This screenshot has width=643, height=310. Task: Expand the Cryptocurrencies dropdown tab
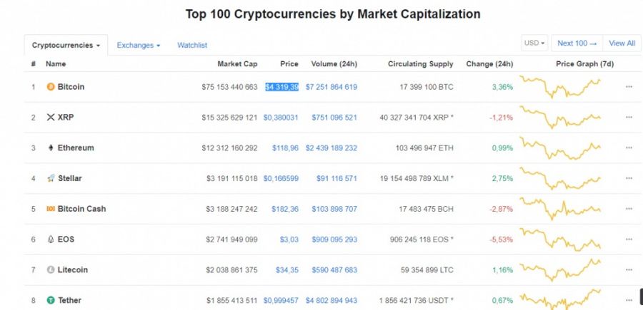point(66,46)
